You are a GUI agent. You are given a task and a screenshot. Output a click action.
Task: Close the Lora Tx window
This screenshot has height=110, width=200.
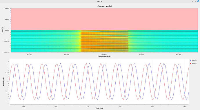pyautogui.click(x=198, y=1)
